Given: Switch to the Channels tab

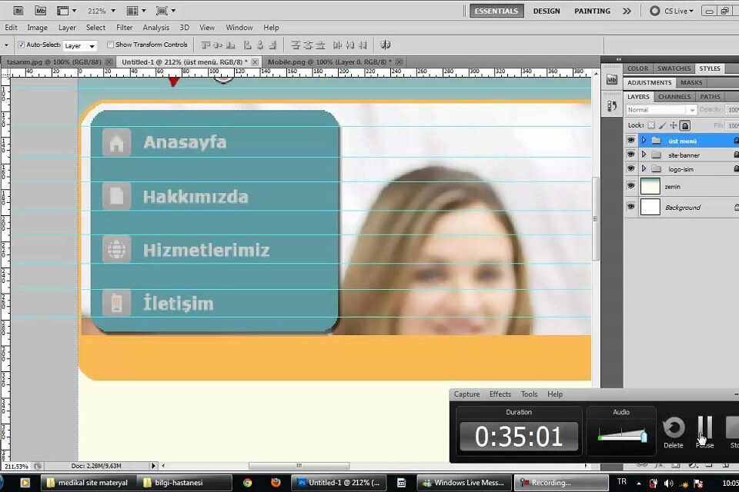Looking at the screenshot, I should (x=674, y=97).
